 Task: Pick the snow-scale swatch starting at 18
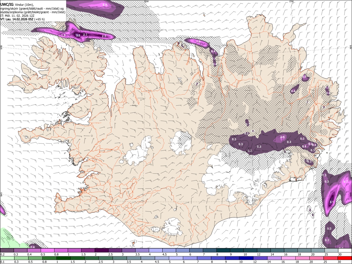(304, 251)
